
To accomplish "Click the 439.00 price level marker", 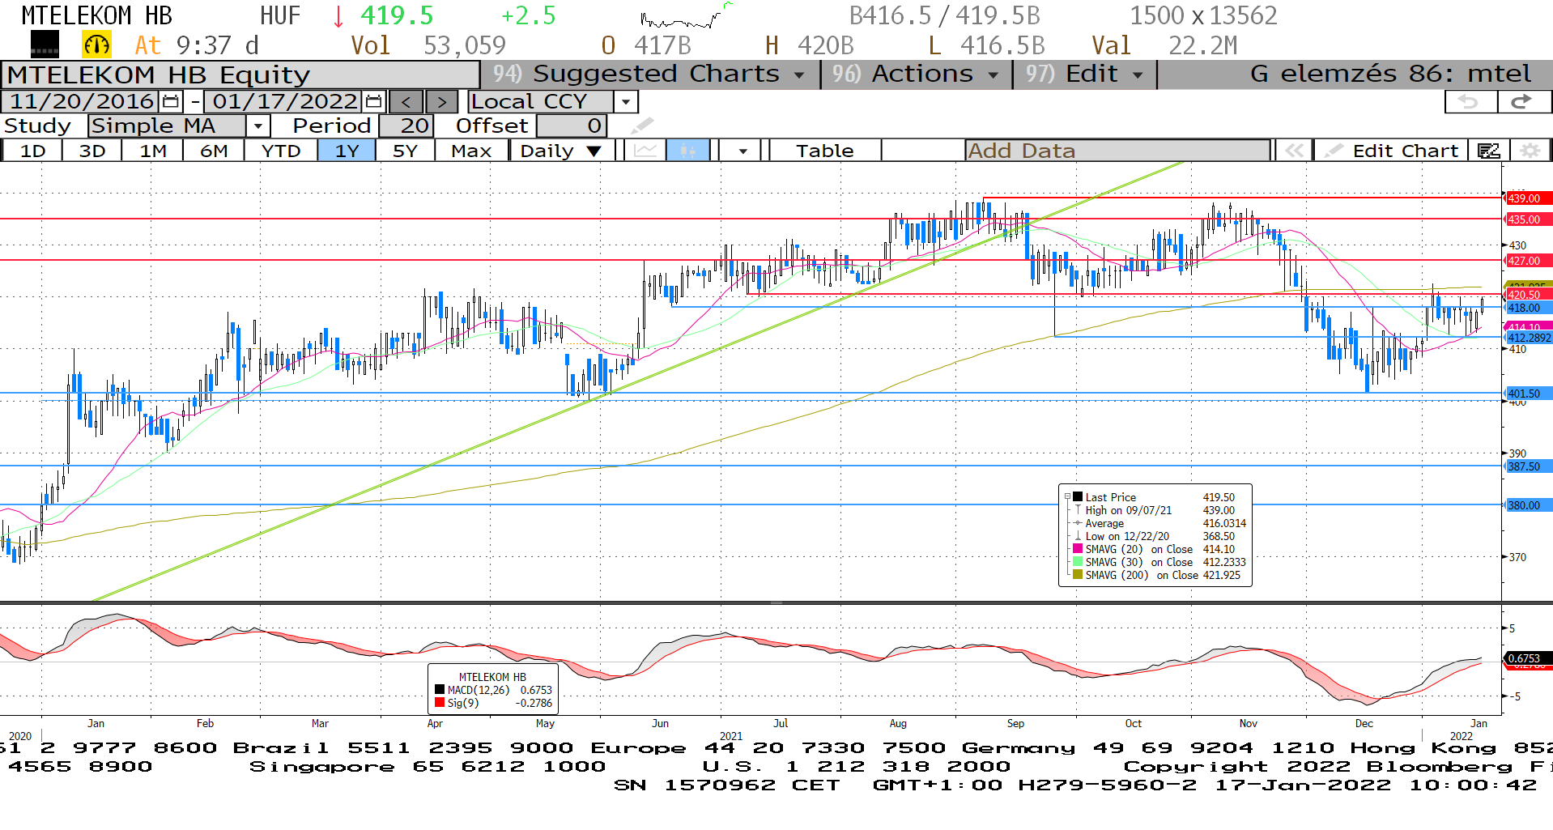I will 1527,198.
